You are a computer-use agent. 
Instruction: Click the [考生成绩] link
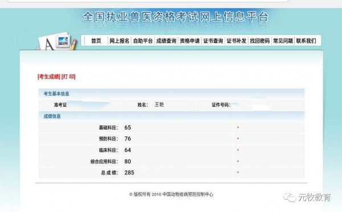(48, 77)
